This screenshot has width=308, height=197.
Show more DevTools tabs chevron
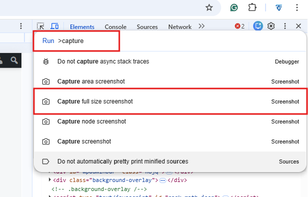pyautogui.click(x=201, y=26)
